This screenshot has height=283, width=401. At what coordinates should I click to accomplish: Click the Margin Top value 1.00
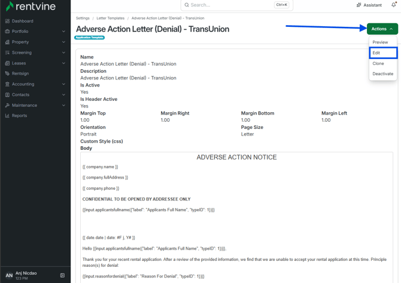85,120
